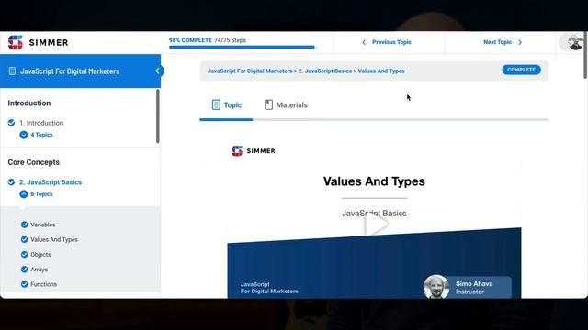Click the 74/75 Steps text
The width and height of the screenshot is (588, 330).
point(230,40)
